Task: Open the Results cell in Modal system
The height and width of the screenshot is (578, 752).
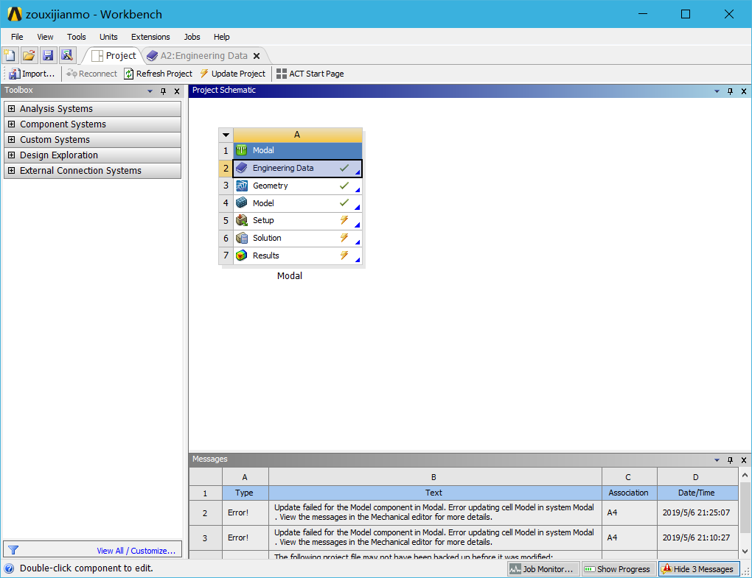Action: tap(265, 255)
